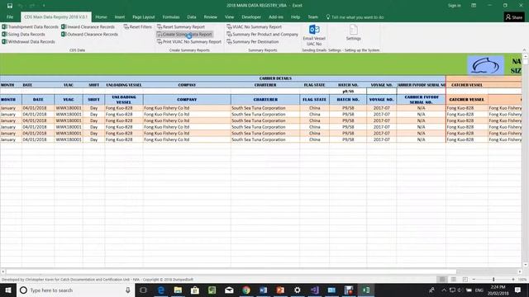Switch to the Insert tab
529x297 pixels.
coord(120,16)
